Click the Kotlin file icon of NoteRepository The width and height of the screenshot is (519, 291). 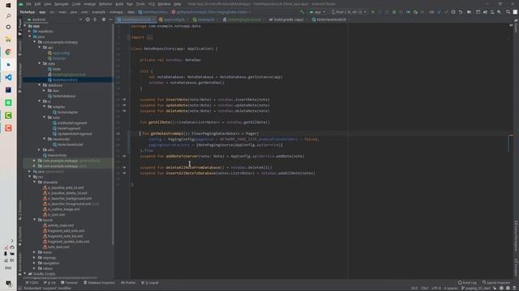pos(49,80)
